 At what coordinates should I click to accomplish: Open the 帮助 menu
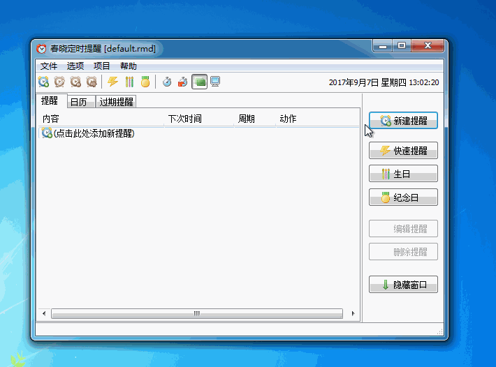129,66
